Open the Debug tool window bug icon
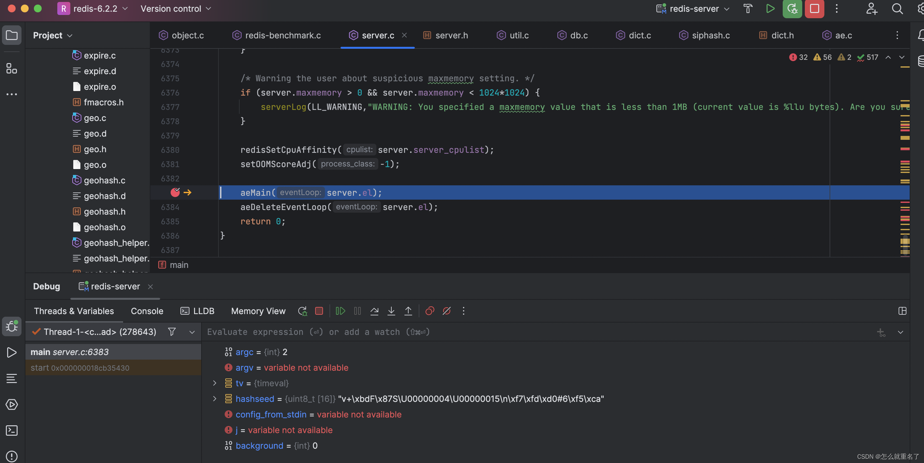 point(12,326)
